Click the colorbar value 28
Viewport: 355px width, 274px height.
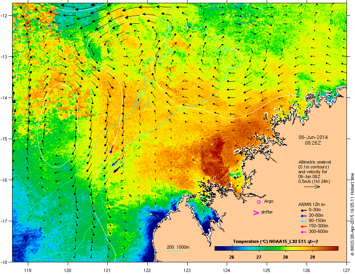(286, 257)
